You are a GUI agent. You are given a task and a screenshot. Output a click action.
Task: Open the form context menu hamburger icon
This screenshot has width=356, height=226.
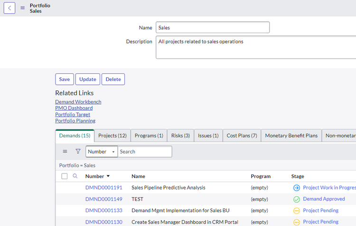(22, 8)
